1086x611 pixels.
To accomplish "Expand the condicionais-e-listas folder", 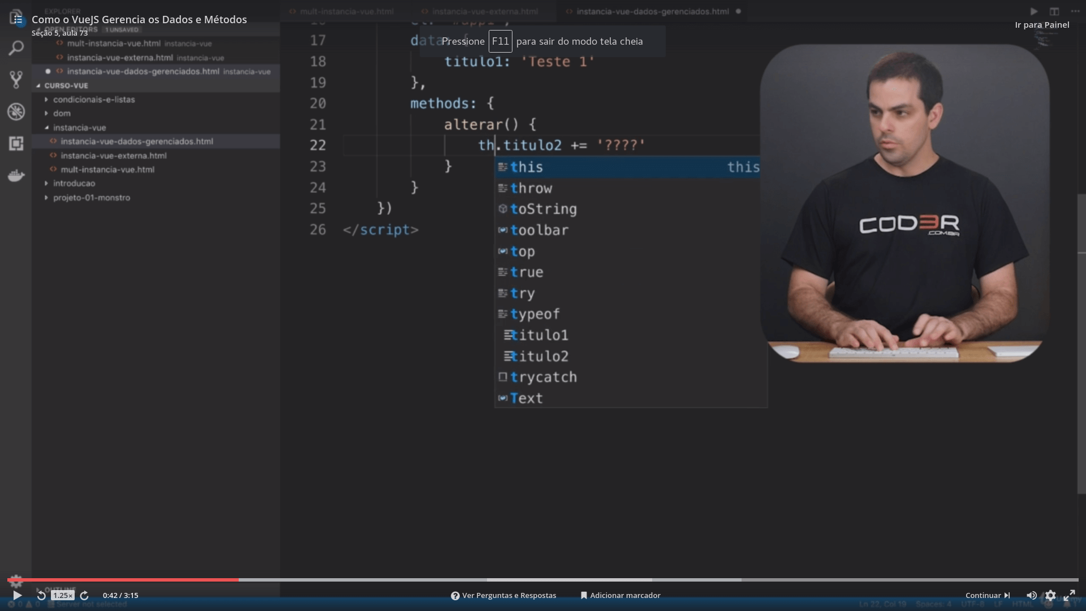I will [94, 100].
